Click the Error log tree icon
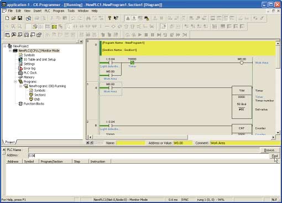The width and height of the screenshot is (282, 203). (x=20, y=69)
